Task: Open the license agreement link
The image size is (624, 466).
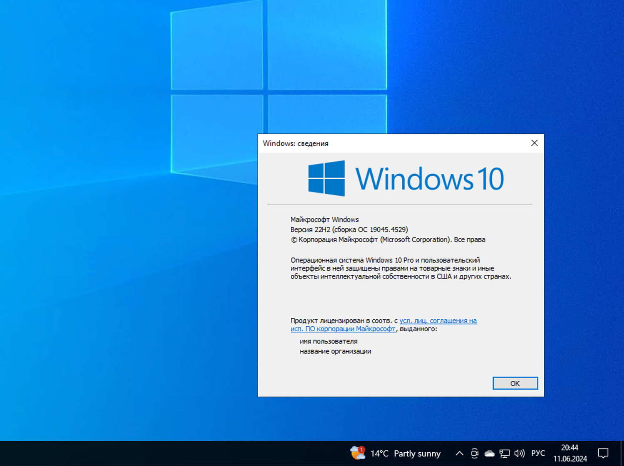Action: [x=438, y=321]
